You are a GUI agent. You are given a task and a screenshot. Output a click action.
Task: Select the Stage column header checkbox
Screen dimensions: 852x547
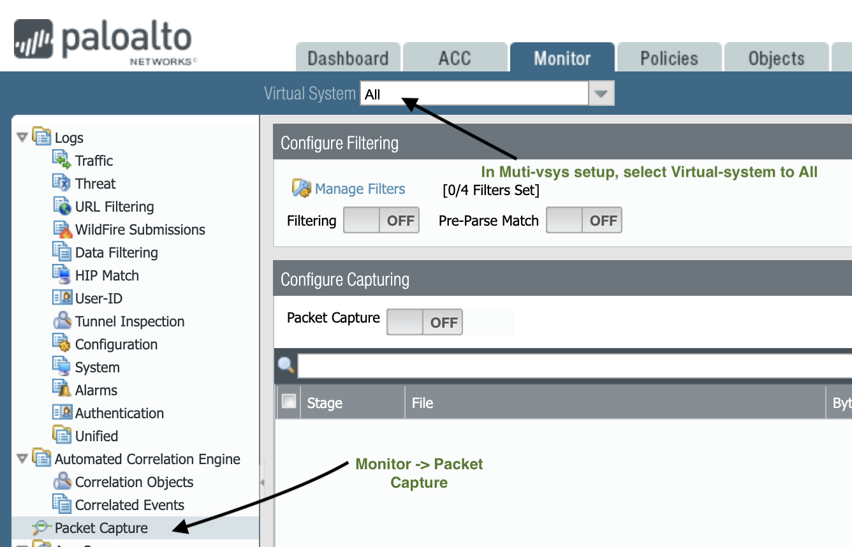point(288,400)
